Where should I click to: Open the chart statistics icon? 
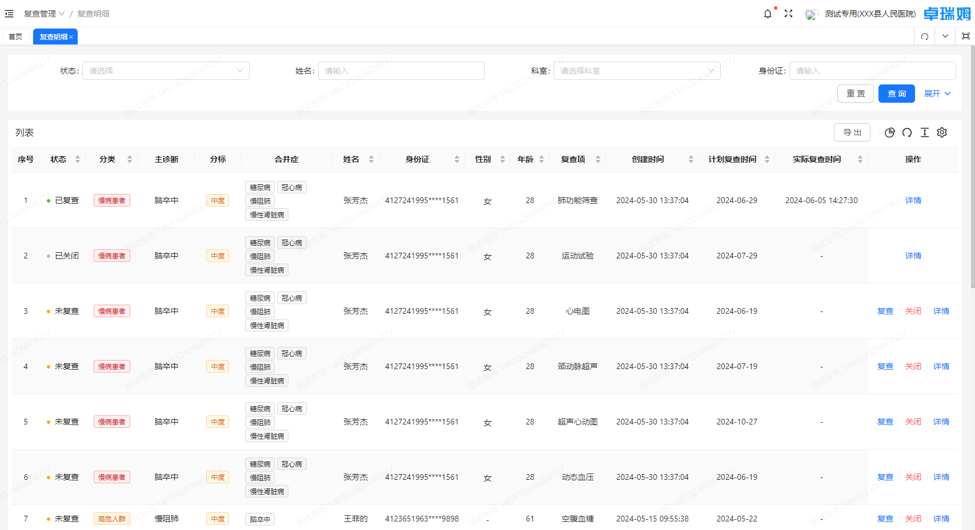tap(889, 132)
